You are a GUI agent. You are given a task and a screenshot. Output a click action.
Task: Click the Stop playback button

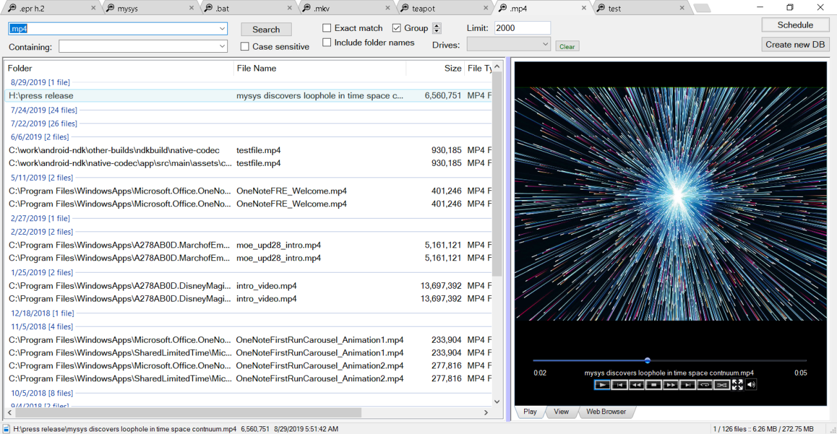[x=654, y=385]
